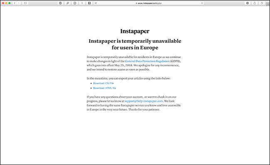Open the 1Password-style circular extension icon

coord(75,3)
